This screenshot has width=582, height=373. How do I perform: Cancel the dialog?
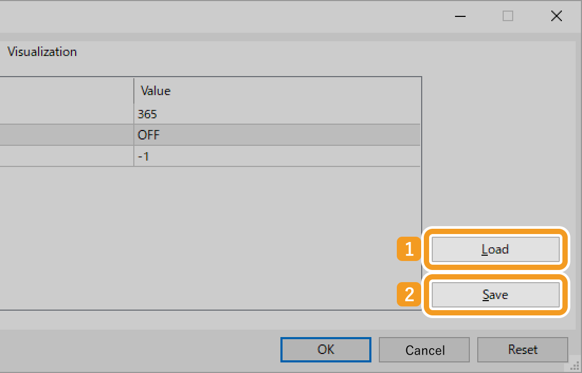point(424,350)
